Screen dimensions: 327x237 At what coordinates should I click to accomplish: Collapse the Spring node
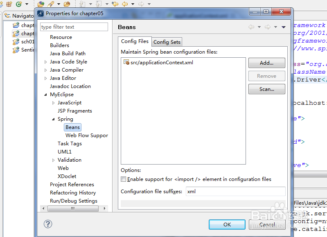[x=53, y=119]
